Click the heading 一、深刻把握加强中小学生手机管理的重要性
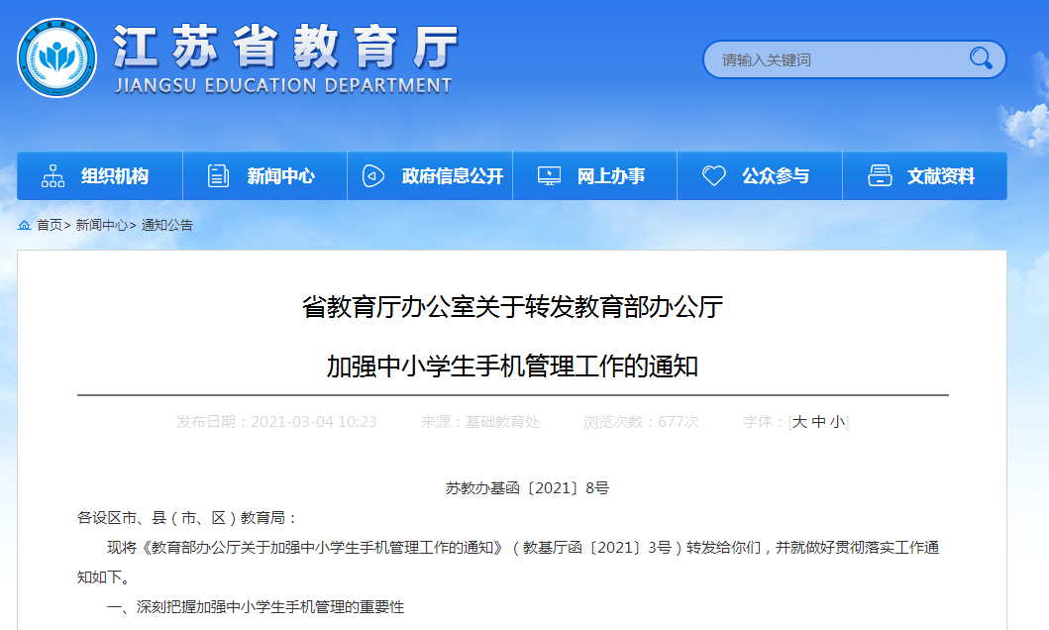 (256, 607)
